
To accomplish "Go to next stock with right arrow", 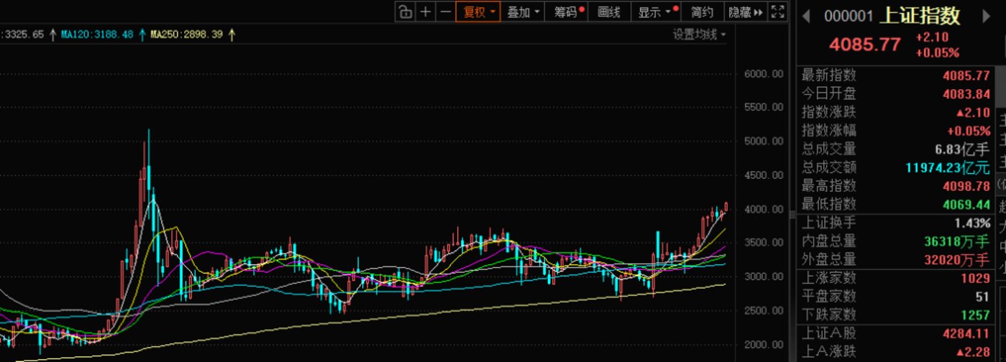I will coord(987,16).
